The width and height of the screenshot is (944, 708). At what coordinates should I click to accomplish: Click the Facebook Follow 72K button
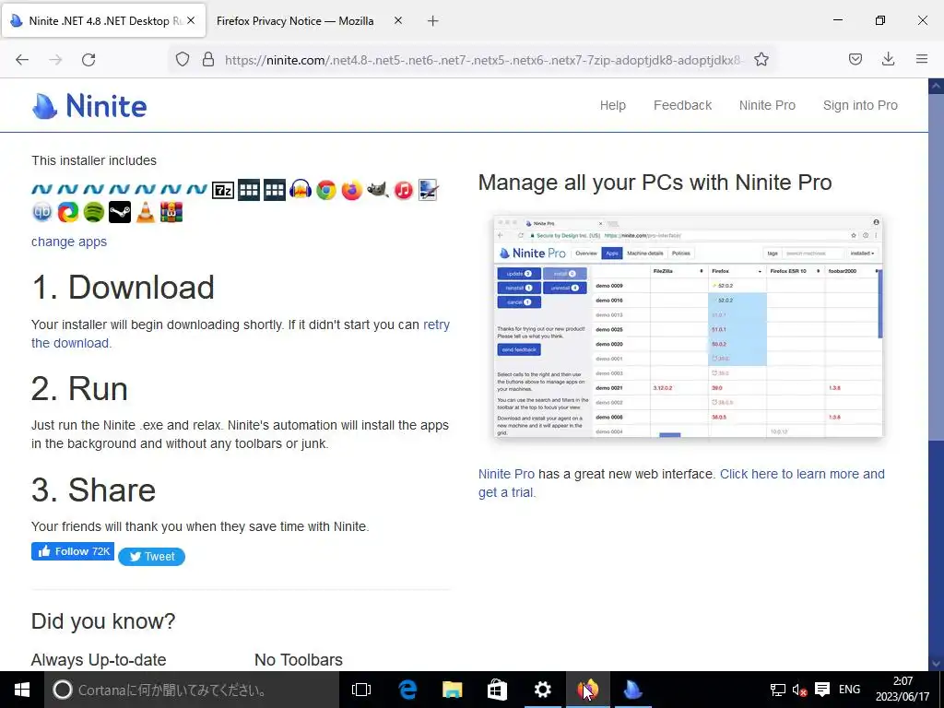(73, 551)
